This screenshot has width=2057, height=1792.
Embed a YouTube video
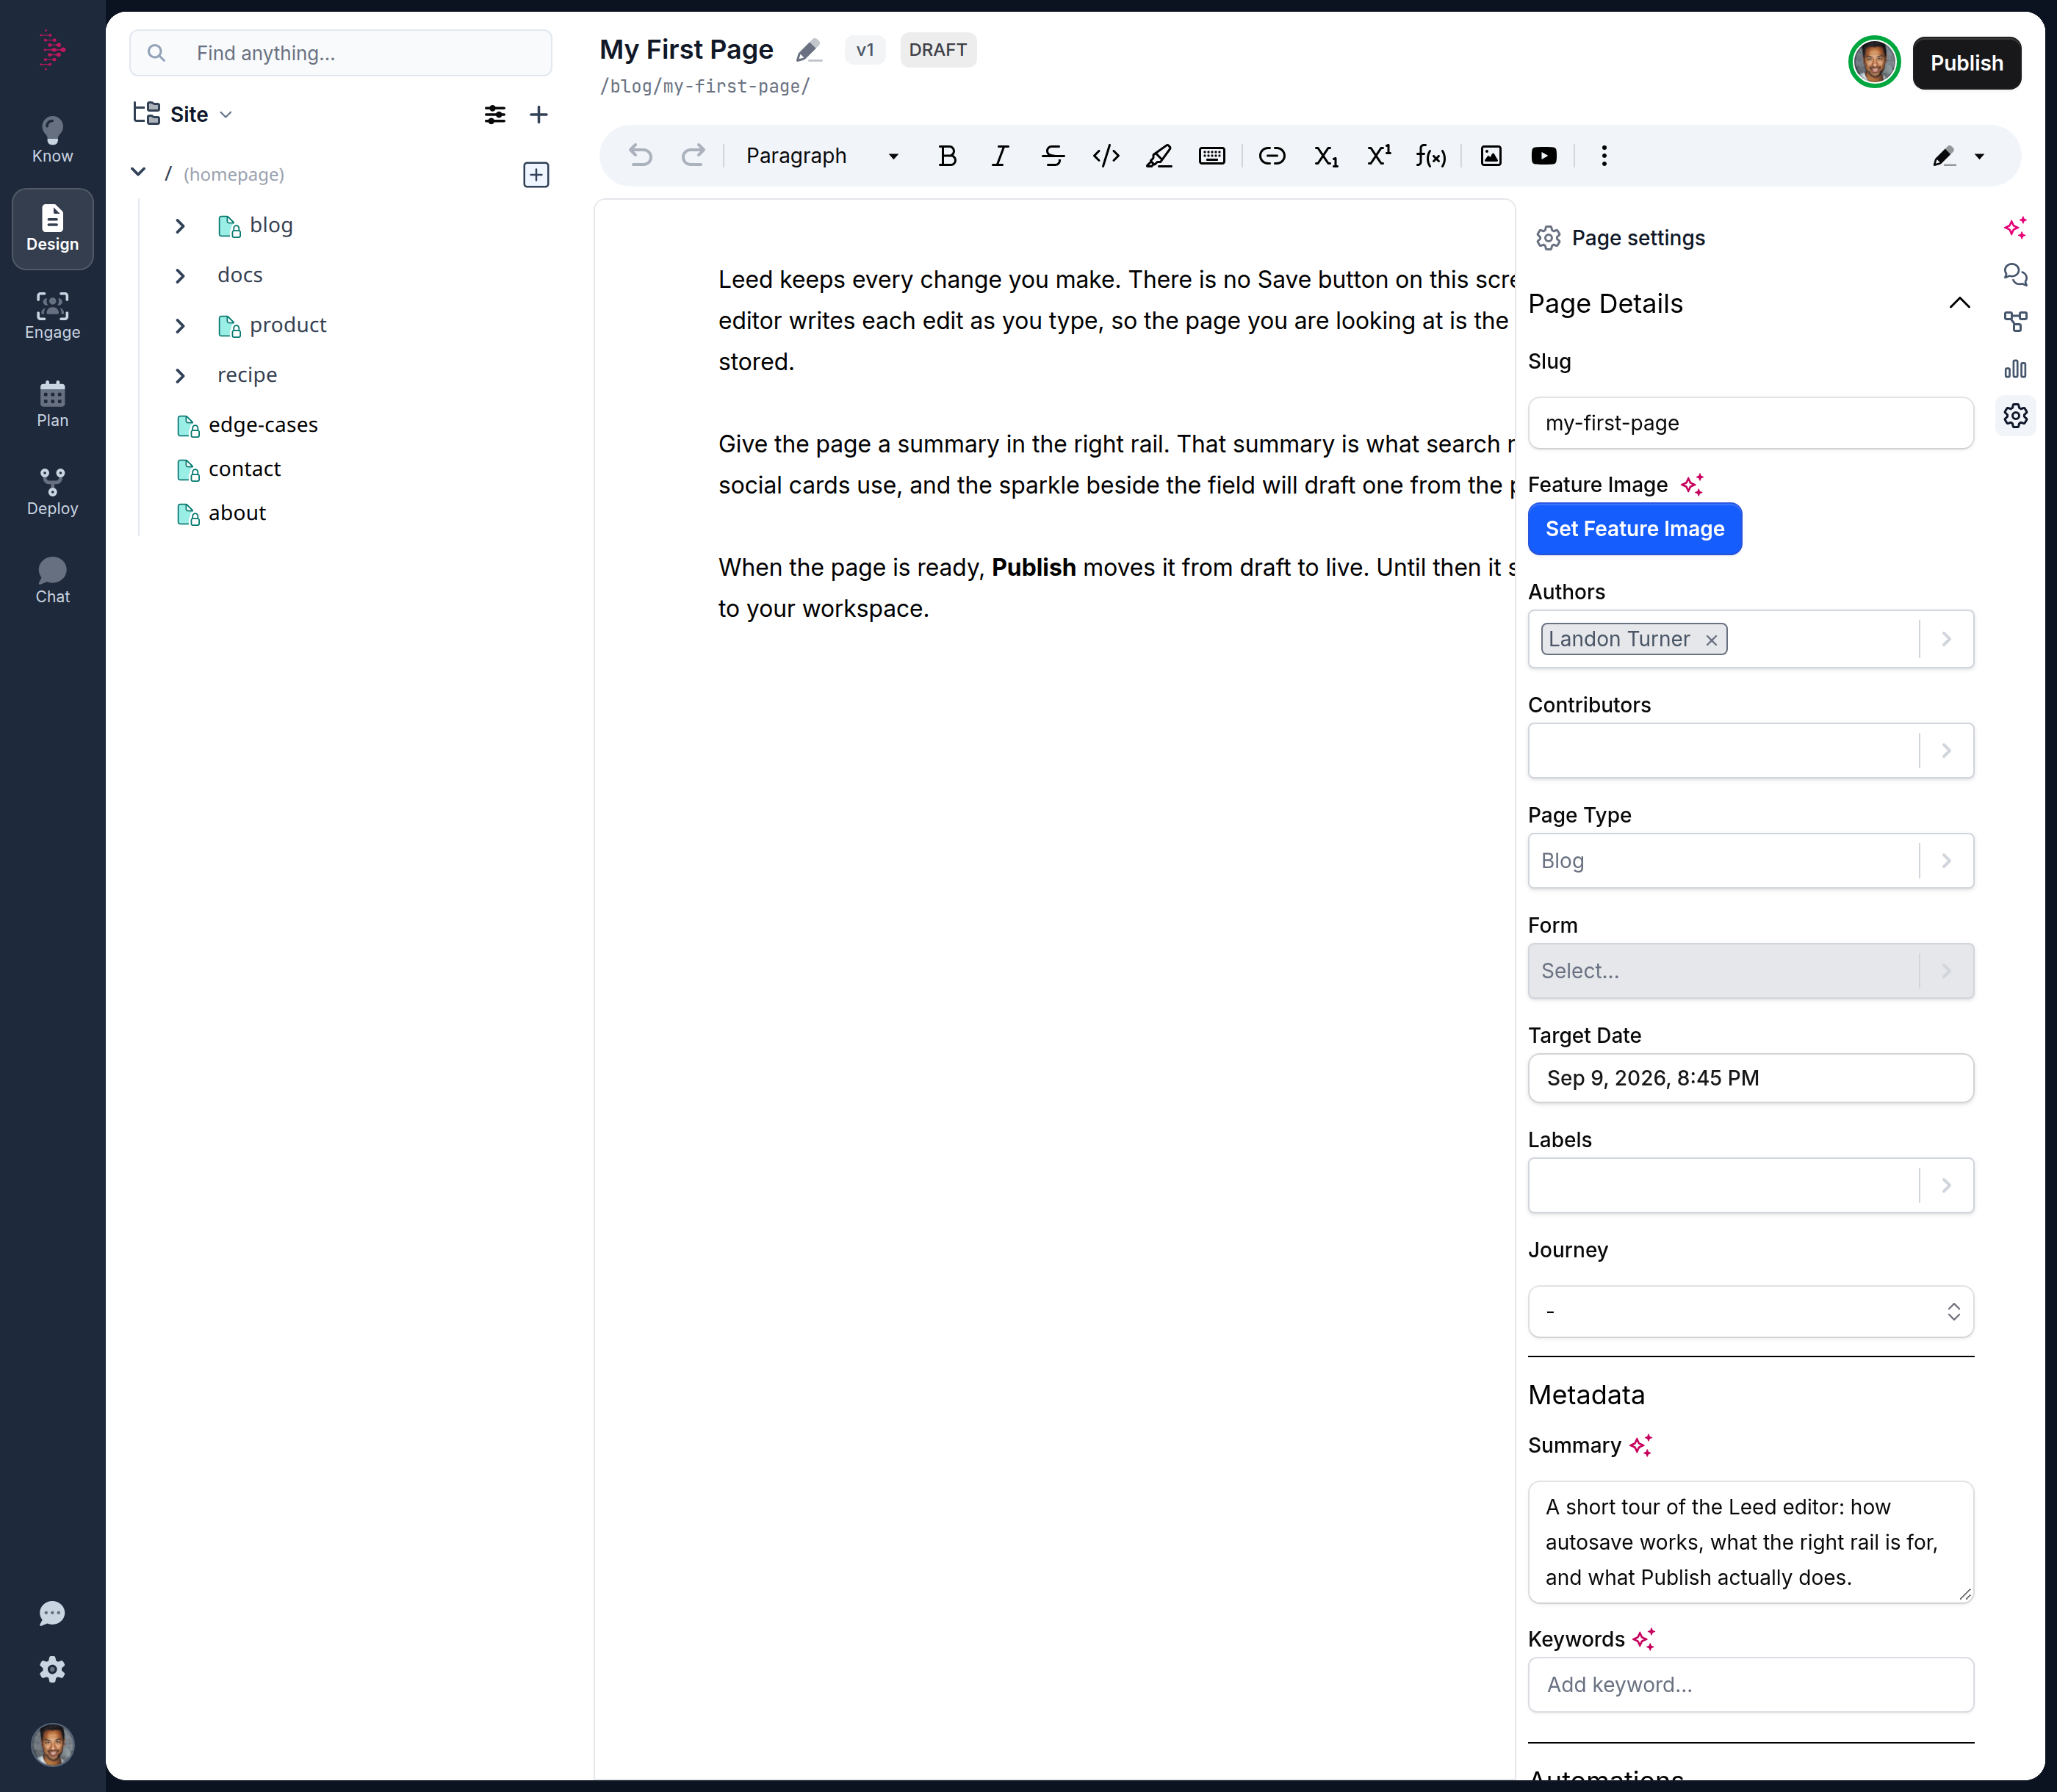pos(1543,156)
